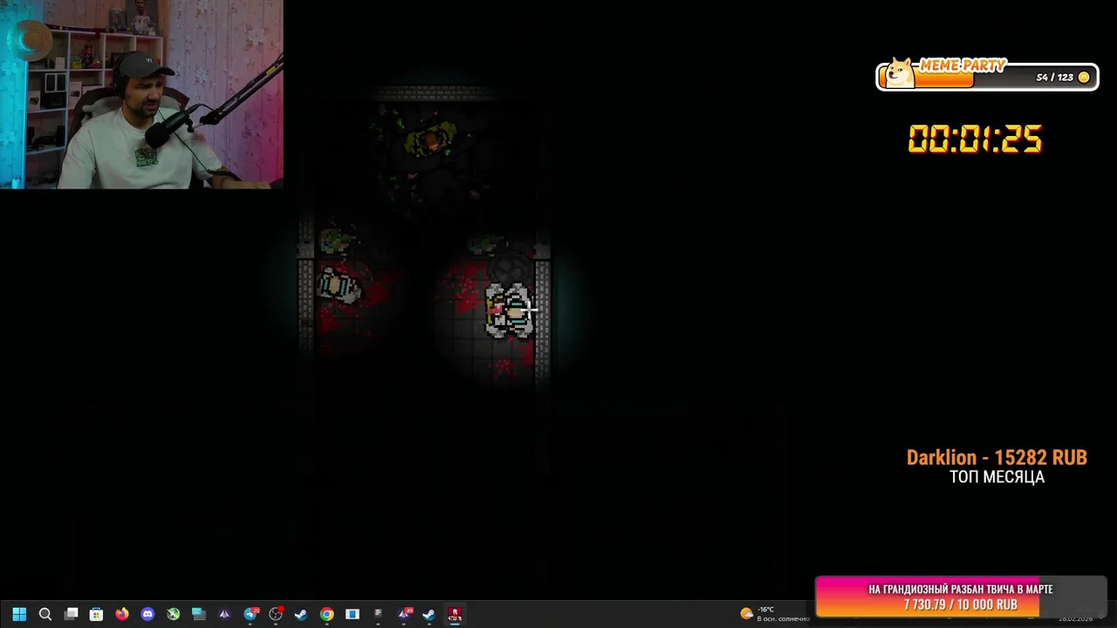
Task: Open the taskbar Search icon
Action: (x=45, y=614)
